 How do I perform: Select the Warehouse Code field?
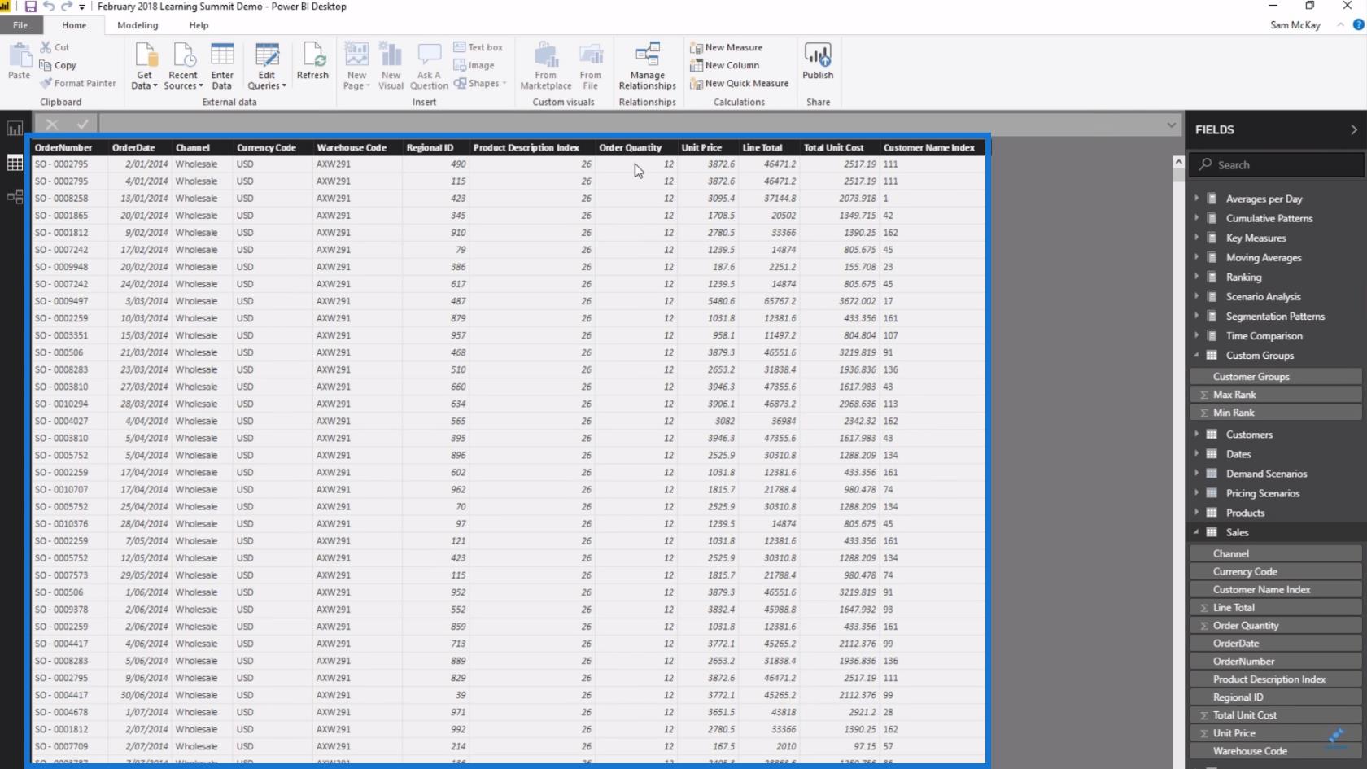coord(1276,751)
